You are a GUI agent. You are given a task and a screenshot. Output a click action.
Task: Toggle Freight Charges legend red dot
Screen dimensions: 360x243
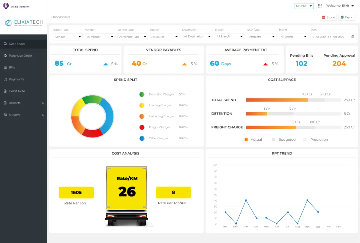coord(142,127)
